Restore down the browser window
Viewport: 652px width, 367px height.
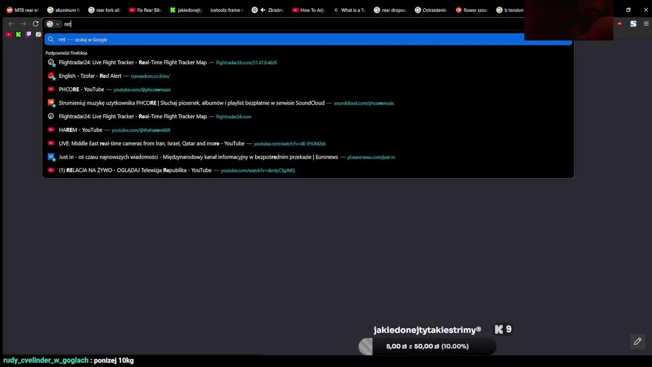pos(628,10)
